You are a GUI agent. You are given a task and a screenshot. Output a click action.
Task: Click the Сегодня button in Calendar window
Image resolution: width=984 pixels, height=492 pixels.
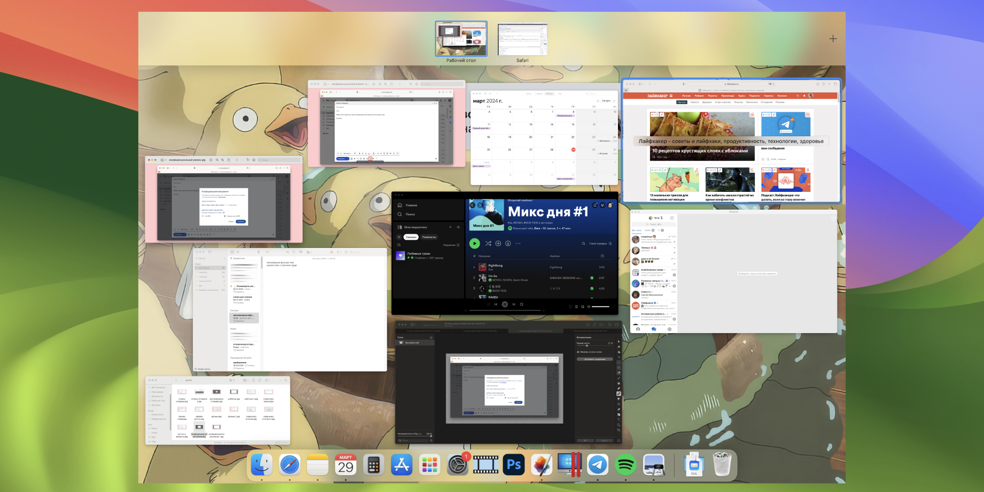pos(606,100)
